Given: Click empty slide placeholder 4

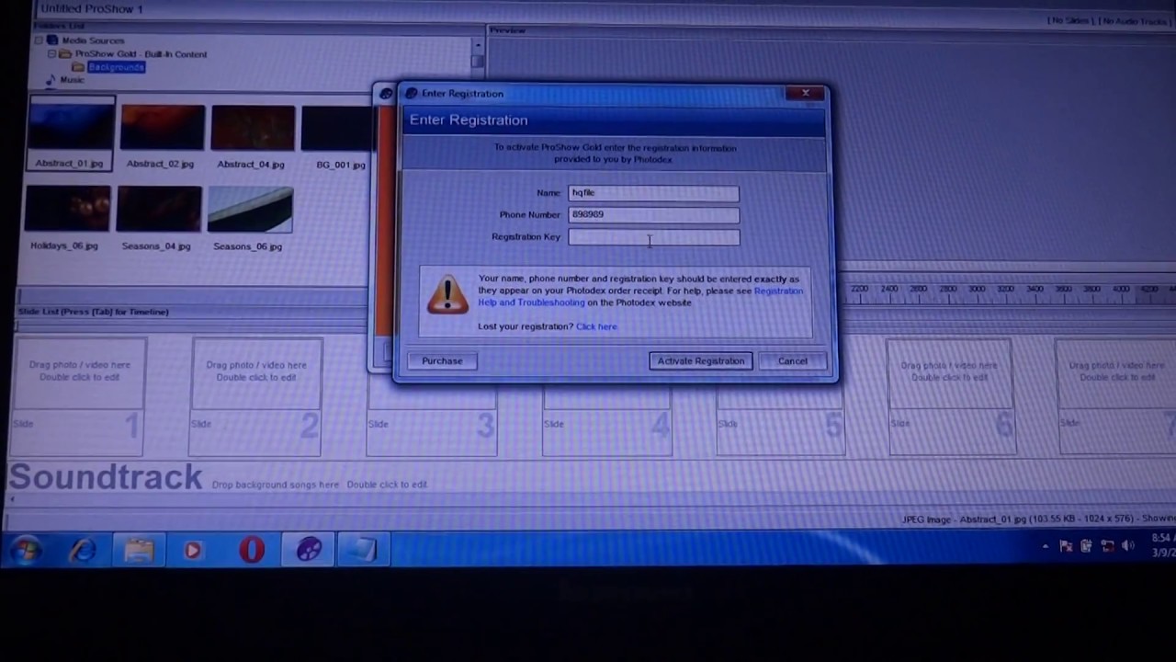Looking at the screenshot, I should pos(607,418).
